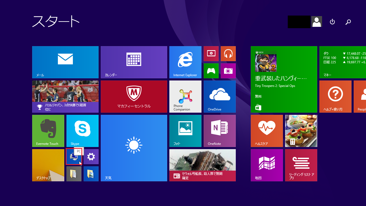Open the 地図 maps tile
366x206 pixels.
267,165
